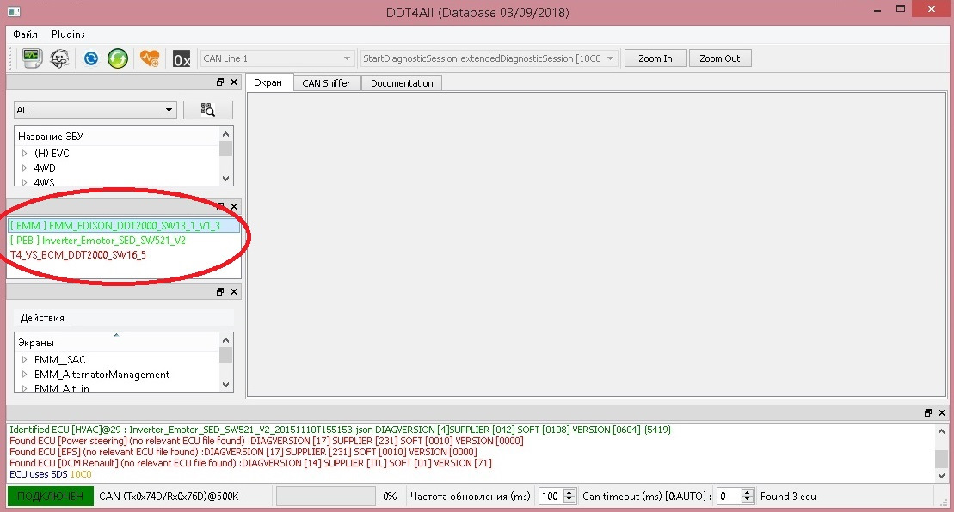Click the log panel scroll up arrow
The width and height of the screenshot is (954, 512).
click(941, 431)
